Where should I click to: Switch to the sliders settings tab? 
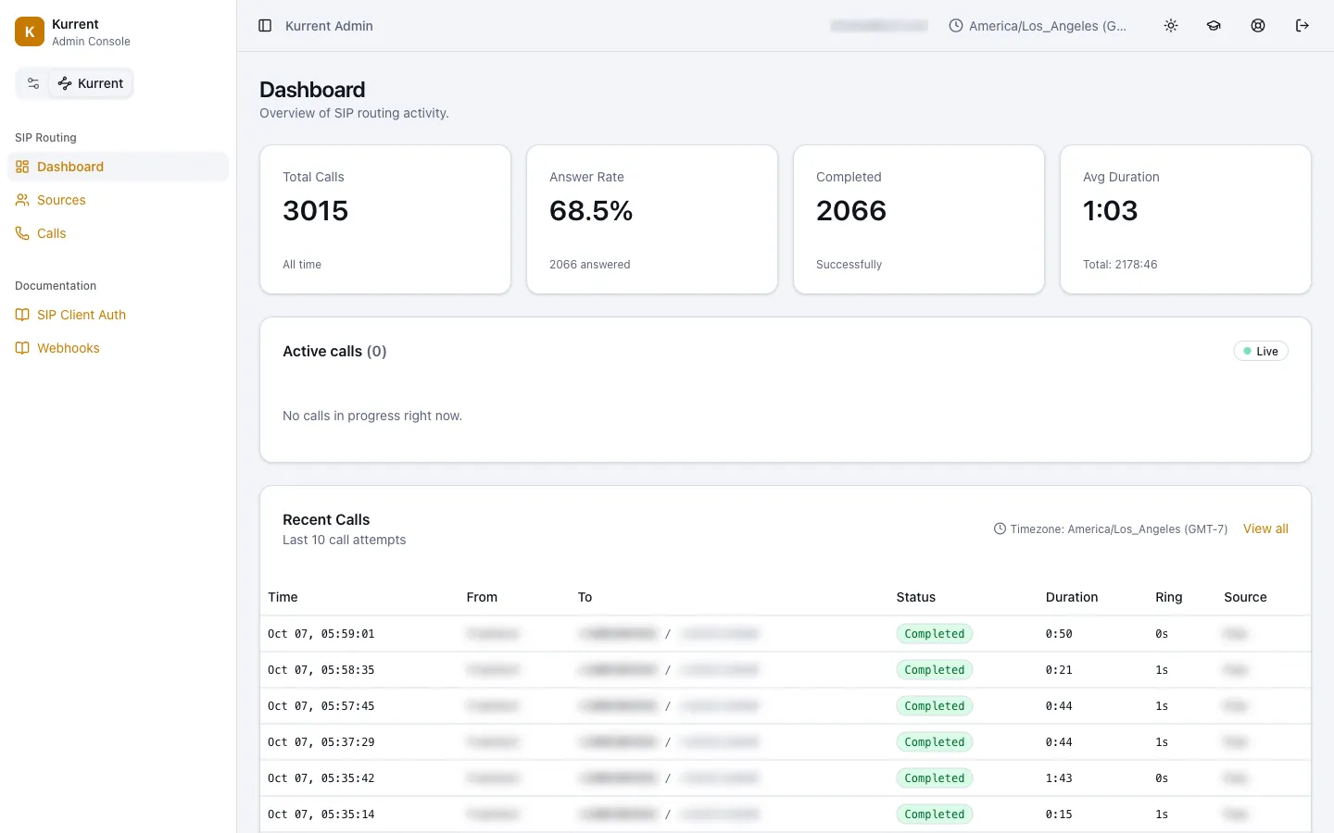click(33, 83)
